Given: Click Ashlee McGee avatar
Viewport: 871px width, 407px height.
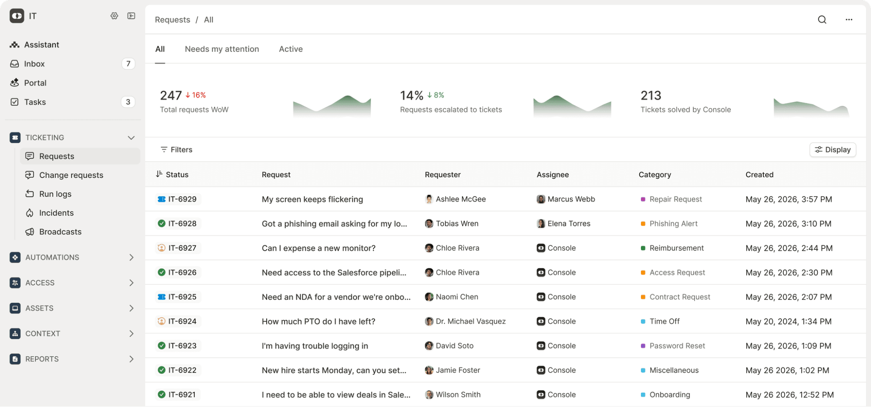Looking at the screenshot, I should (429, 199).
